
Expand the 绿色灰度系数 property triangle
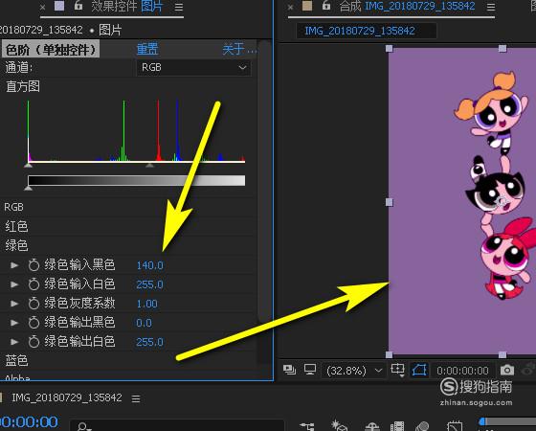pos(14,304)
